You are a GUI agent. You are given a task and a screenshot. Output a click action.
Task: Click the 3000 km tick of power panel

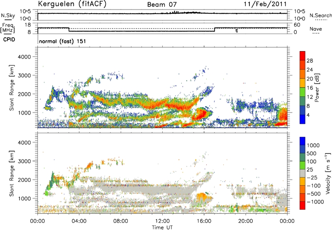[x=24, y=76]
